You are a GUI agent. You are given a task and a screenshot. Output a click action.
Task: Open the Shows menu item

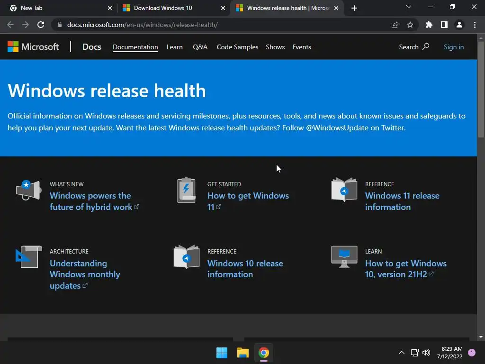[275, 47]
